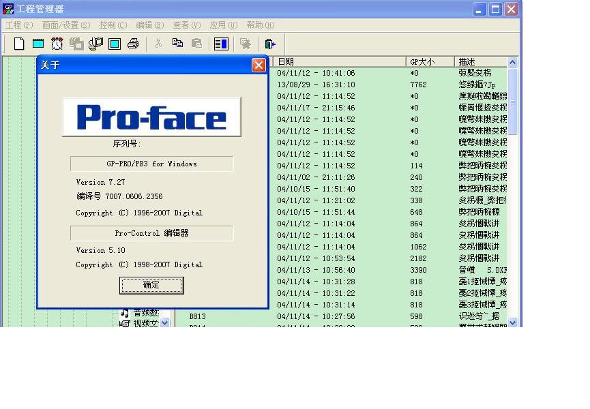Viewport: 590px width, 409px height.
Task: Open the 查看(V) menu
Action: coord(186,25)
